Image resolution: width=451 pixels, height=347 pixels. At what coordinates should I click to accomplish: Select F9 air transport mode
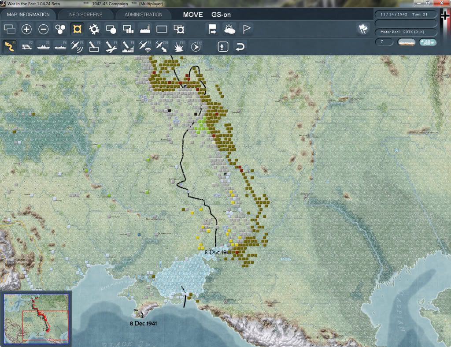pos(145,46)
